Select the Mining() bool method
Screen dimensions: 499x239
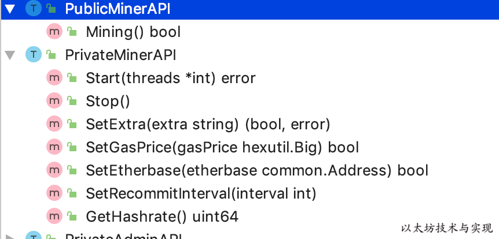pyautogui.click(x=133, y=32)
